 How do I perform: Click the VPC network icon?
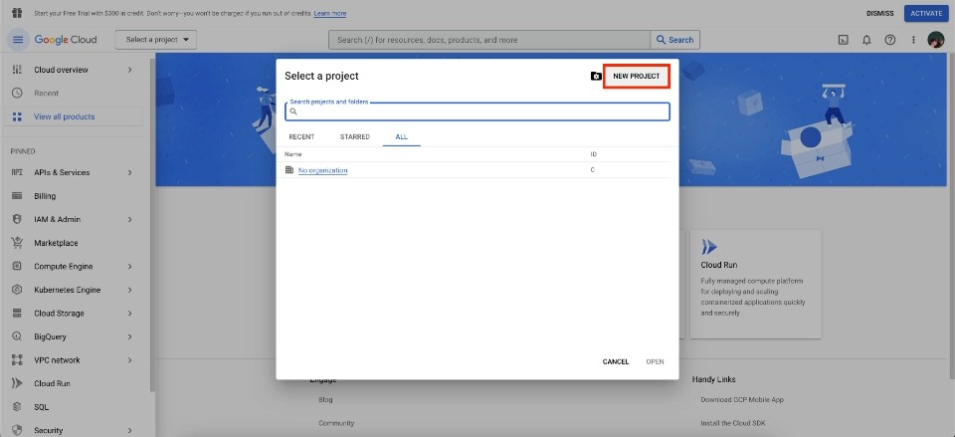tap(17, 360)
